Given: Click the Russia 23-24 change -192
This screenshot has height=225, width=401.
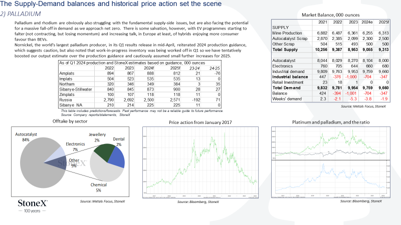Looking at the screenshot, I should [195, 100].
